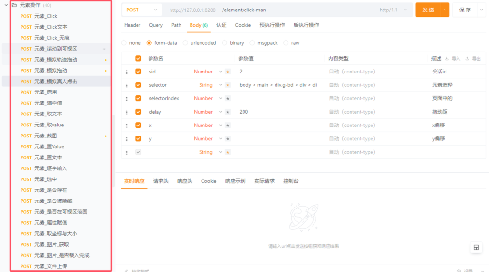Open the 响应示例 tab
Viewport: 489px width, 272px height.
coord(235,181)
